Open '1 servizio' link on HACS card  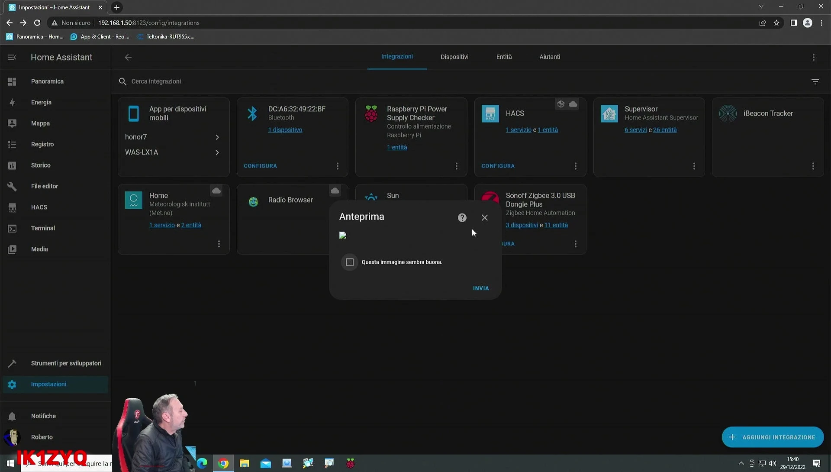[519, 130]
